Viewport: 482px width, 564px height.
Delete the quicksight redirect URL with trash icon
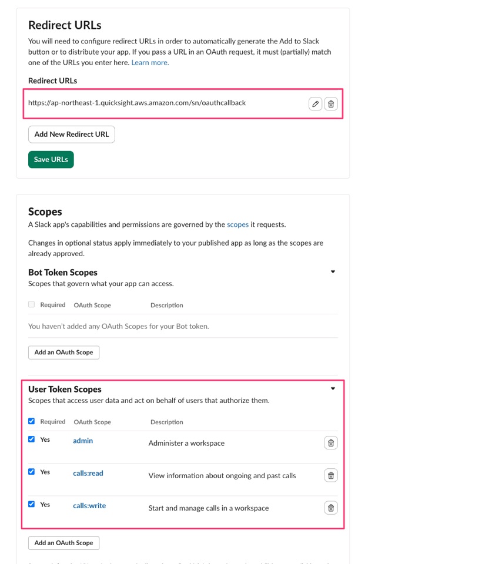[x=331, y=104]
